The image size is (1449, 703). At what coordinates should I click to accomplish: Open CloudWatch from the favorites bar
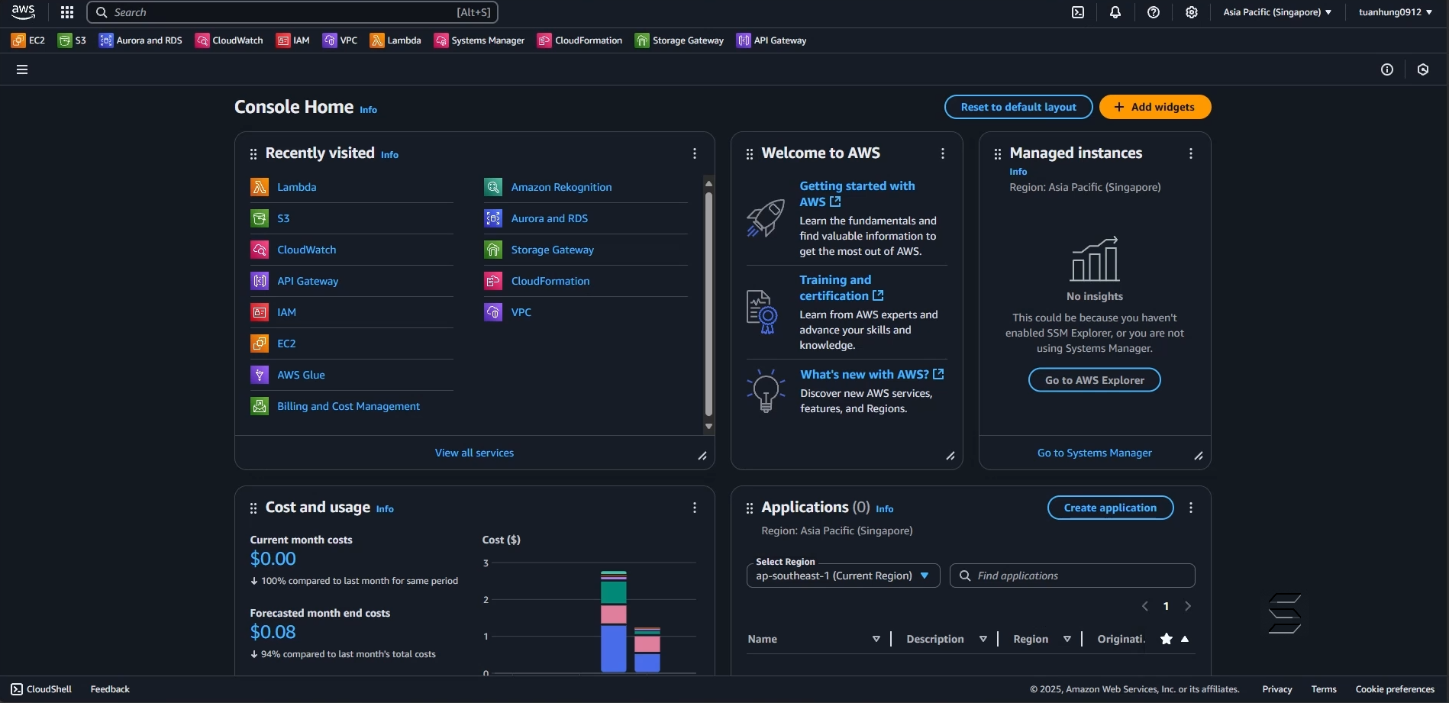tap(229, 40)
